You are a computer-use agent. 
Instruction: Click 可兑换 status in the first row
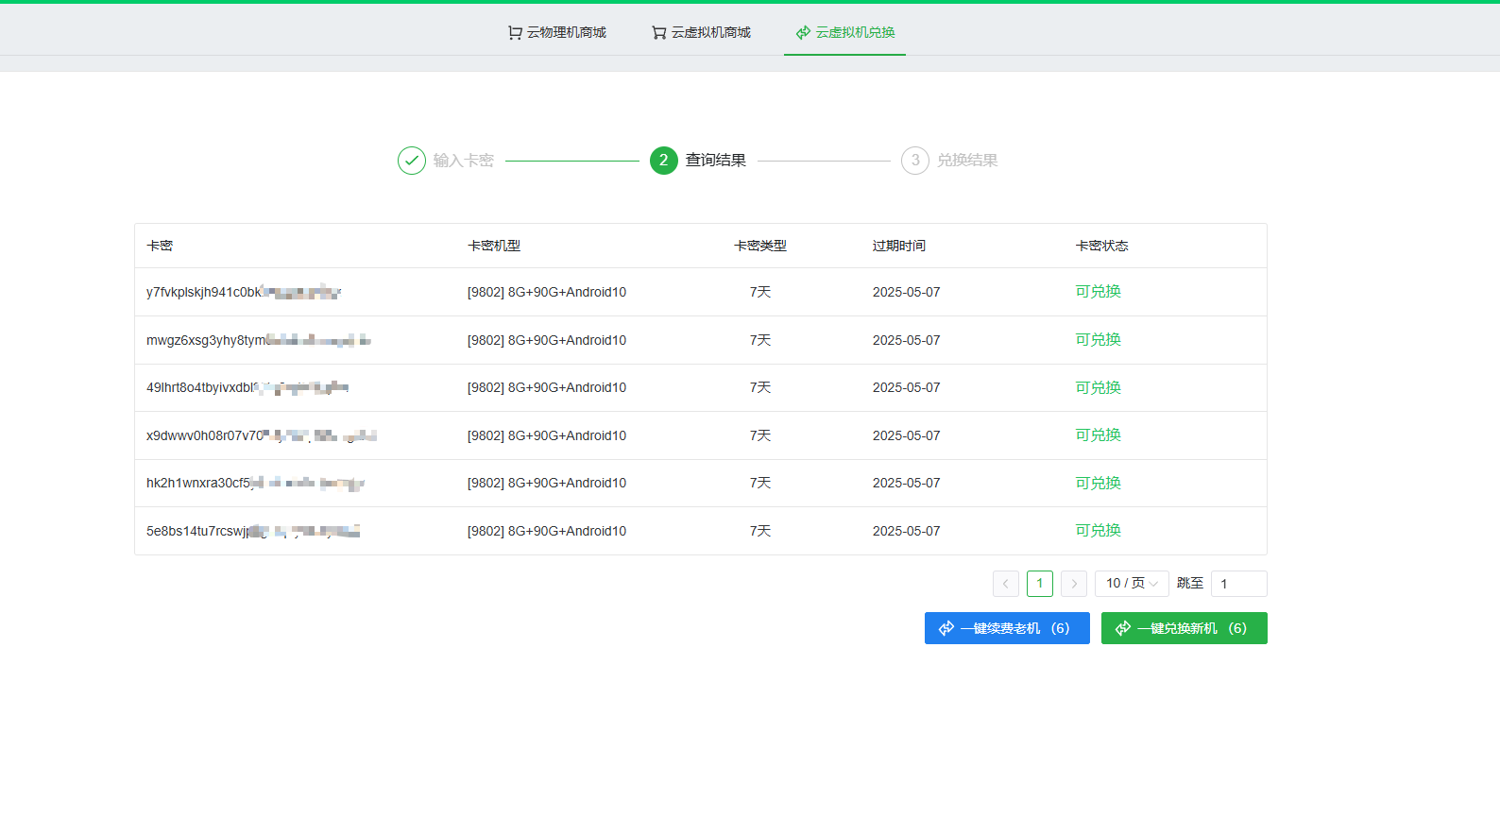[1098, 292]
